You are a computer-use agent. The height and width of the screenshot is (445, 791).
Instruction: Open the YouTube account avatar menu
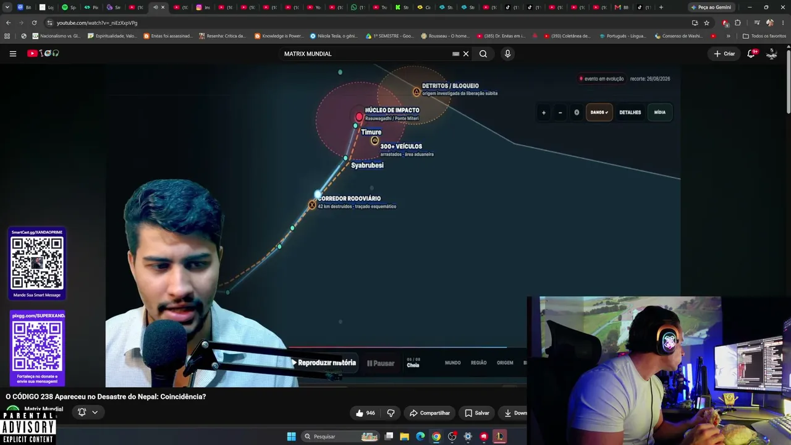pos(771,54)
